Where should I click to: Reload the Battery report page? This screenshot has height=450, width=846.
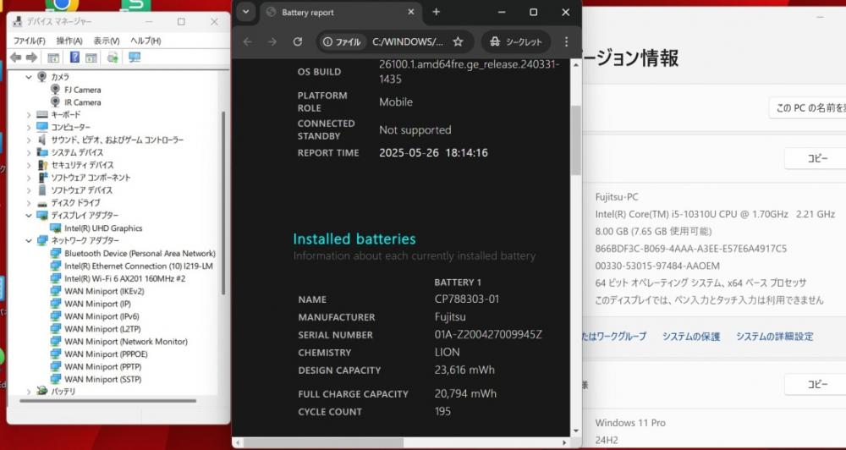coord(297,41)
